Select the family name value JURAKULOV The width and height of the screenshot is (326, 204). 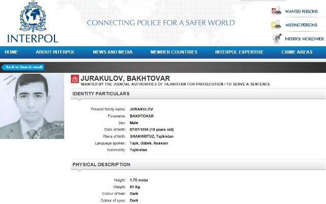[142, 109]
